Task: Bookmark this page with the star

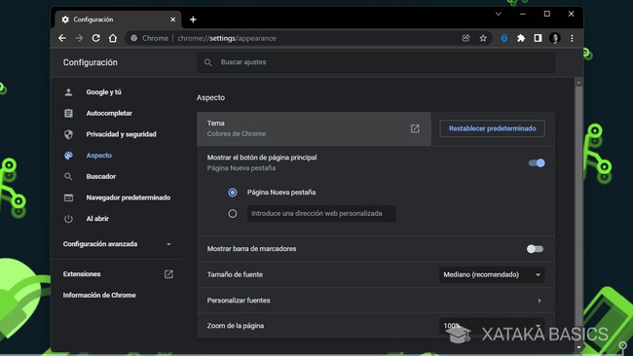Action: (x=483, y=38)
